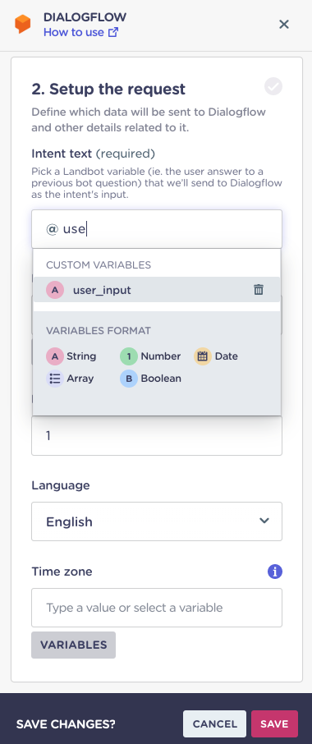Click the Date format label
This screenshot has width=312, height=744.
coord(226,356)
